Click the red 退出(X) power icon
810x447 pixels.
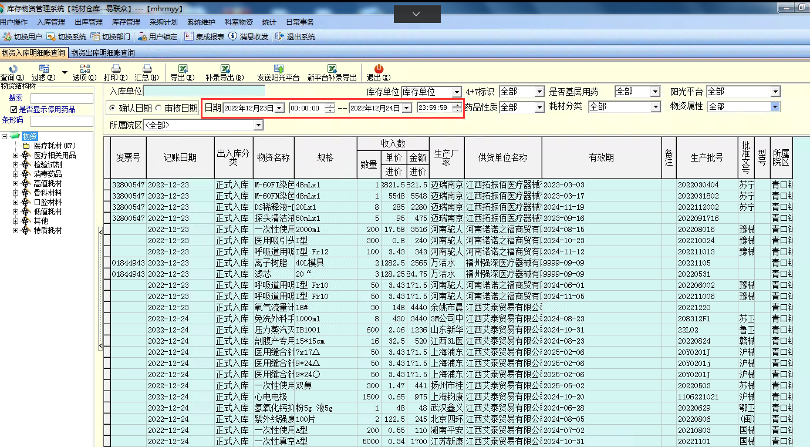coord(379,69)
